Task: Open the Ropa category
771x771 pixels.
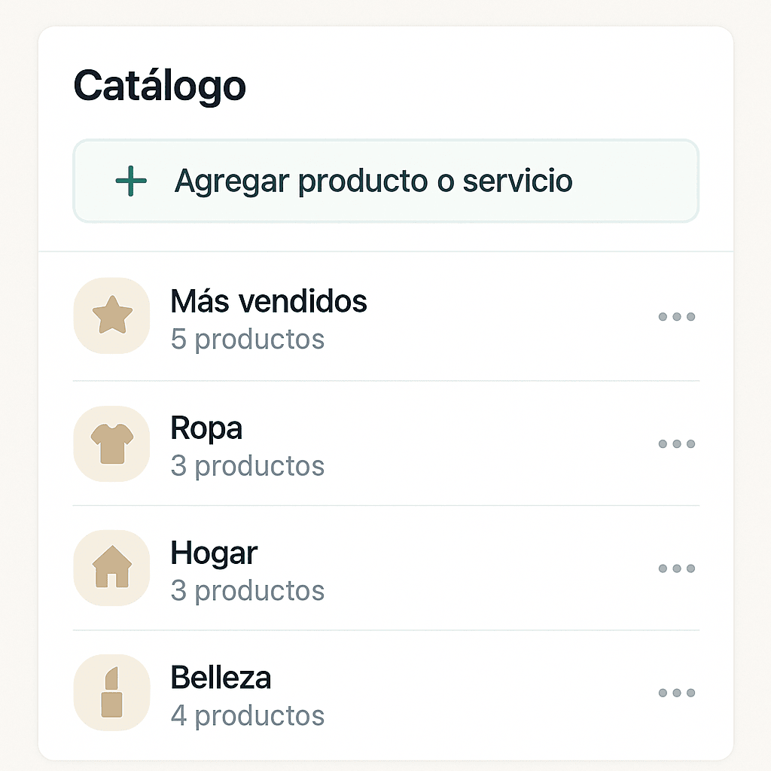Action: point(206,427)
